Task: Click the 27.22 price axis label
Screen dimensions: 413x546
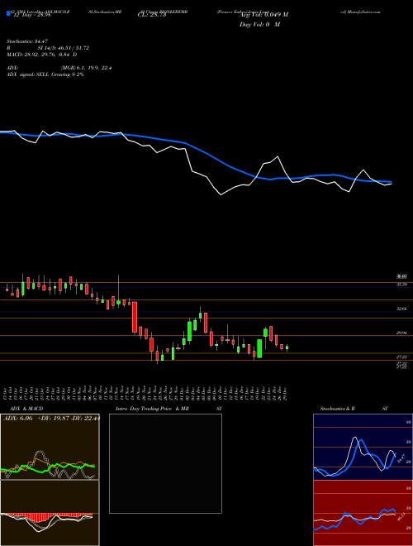Action: click(x=402, y=357)
